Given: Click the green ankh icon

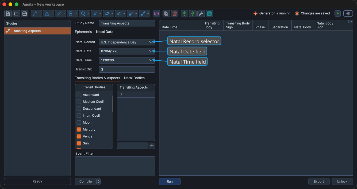Looking at the screenshot, I should 193,14.
